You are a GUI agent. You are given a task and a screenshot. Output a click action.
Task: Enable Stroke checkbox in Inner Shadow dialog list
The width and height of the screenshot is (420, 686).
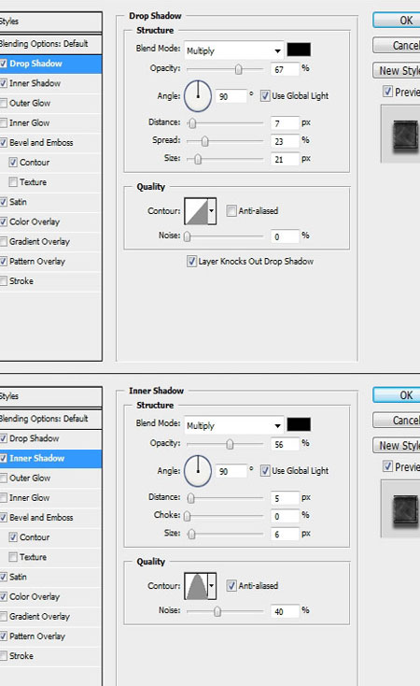pyautogui.click(x=4, y=656)
